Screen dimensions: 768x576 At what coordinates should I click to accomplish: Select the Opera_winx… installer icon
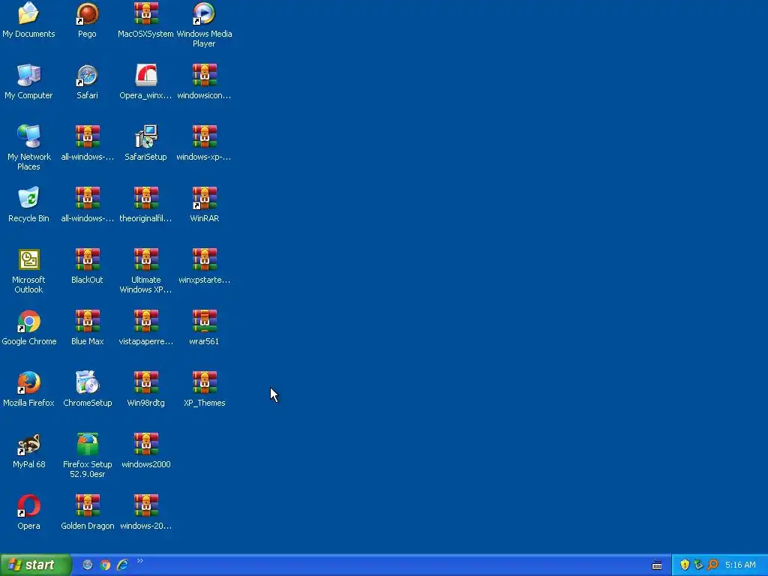coord(146,76)
